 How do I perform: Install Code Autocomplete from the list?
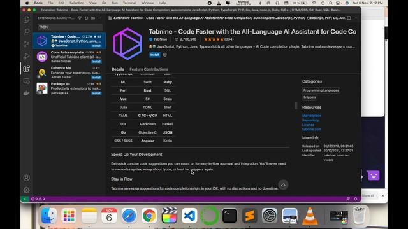click(x=96, y=62)
